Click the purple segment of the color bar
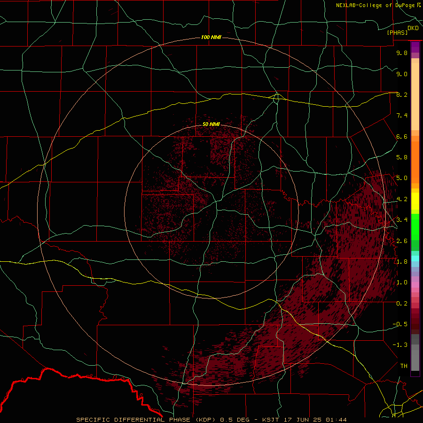 (x=415, y=47)
